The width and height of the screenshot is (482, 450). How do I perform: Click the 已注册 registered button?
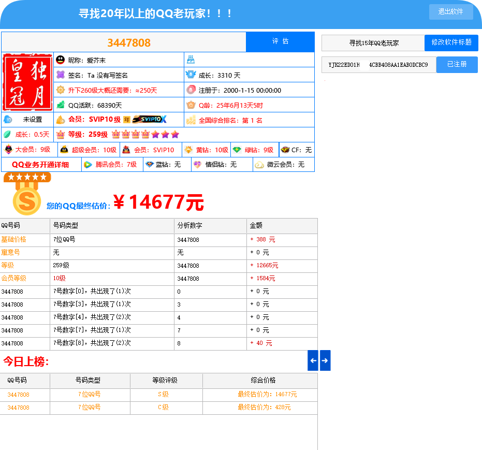[457, 64]
